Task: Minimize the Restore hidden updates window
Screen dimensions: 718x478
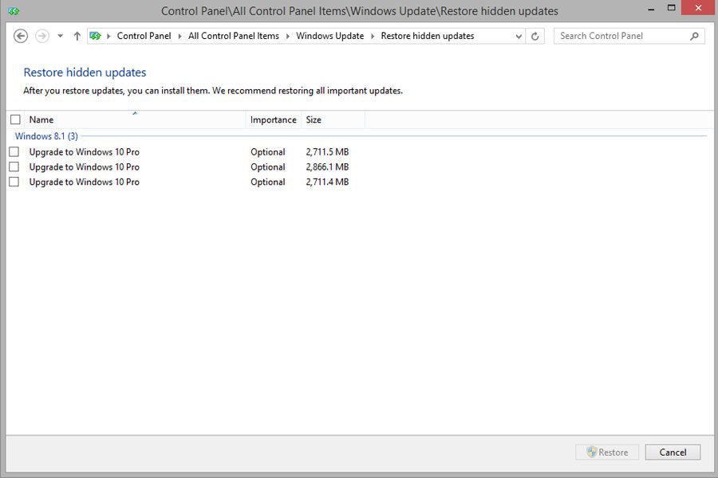Action: 651,8
